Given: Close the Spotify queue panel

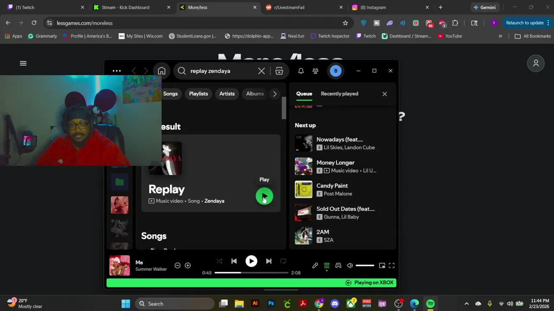Looking at the screenshot, I should coord(384,94).
